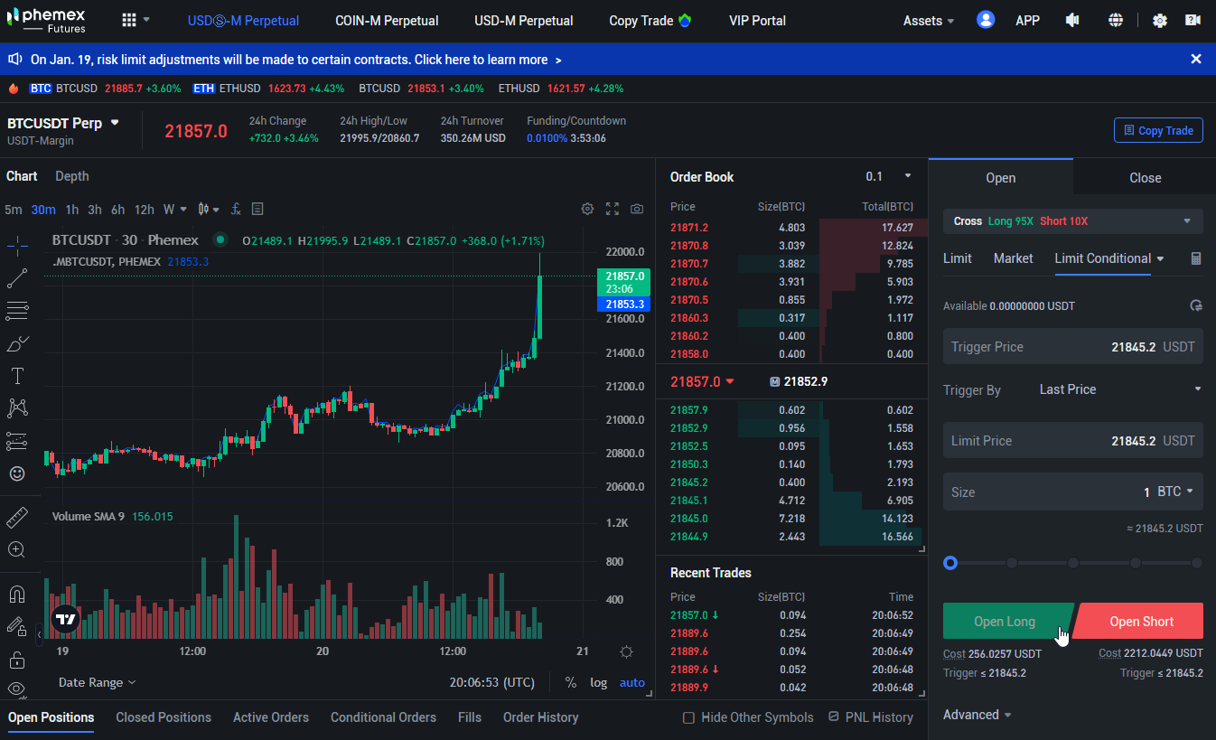Go to VIP Portal
Viewport: 1216px width, 740px height.
[757, 20]
